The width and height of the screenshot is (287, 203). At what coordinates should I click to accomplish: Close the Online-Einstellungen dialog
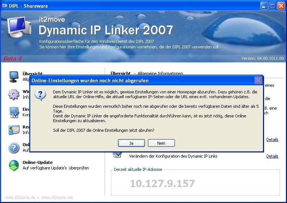point(258,80)
